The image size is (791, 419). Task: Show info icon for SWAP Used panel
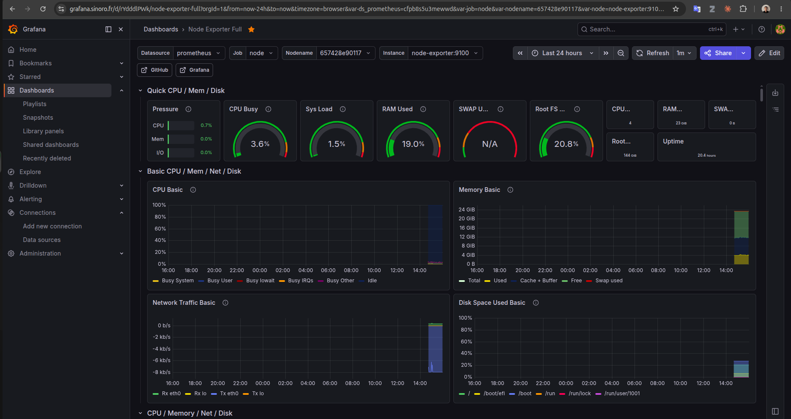pos(501,109)
